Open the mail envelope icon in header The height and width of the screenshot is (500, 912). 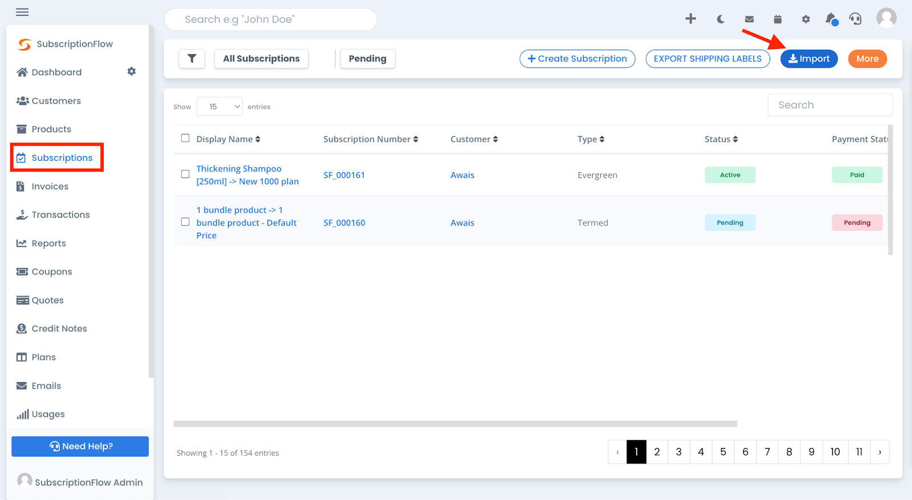[750, 19]
